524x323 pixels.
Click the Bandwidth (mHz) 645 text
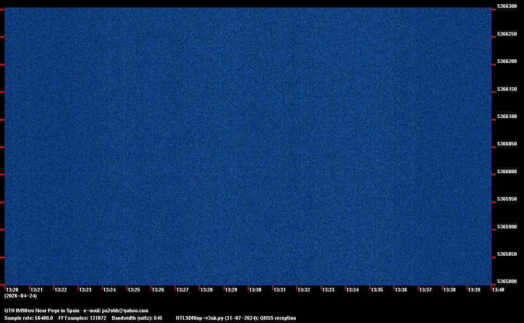tap(137, 318)
